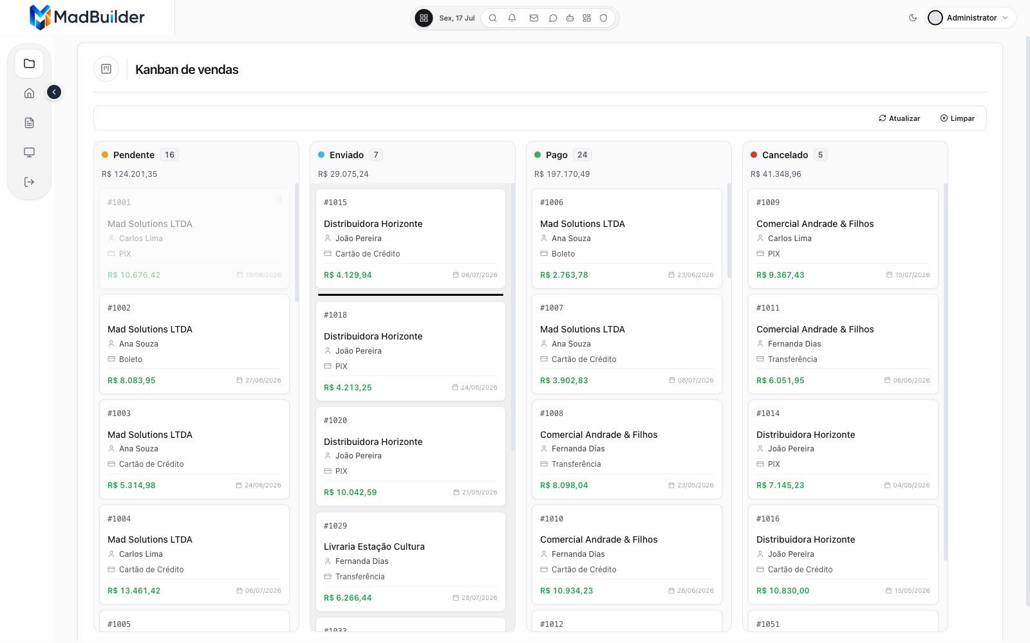Select order card #1018
Image resolution: width=1030 pixels, height=643 pixels.
tap(411, 351)
